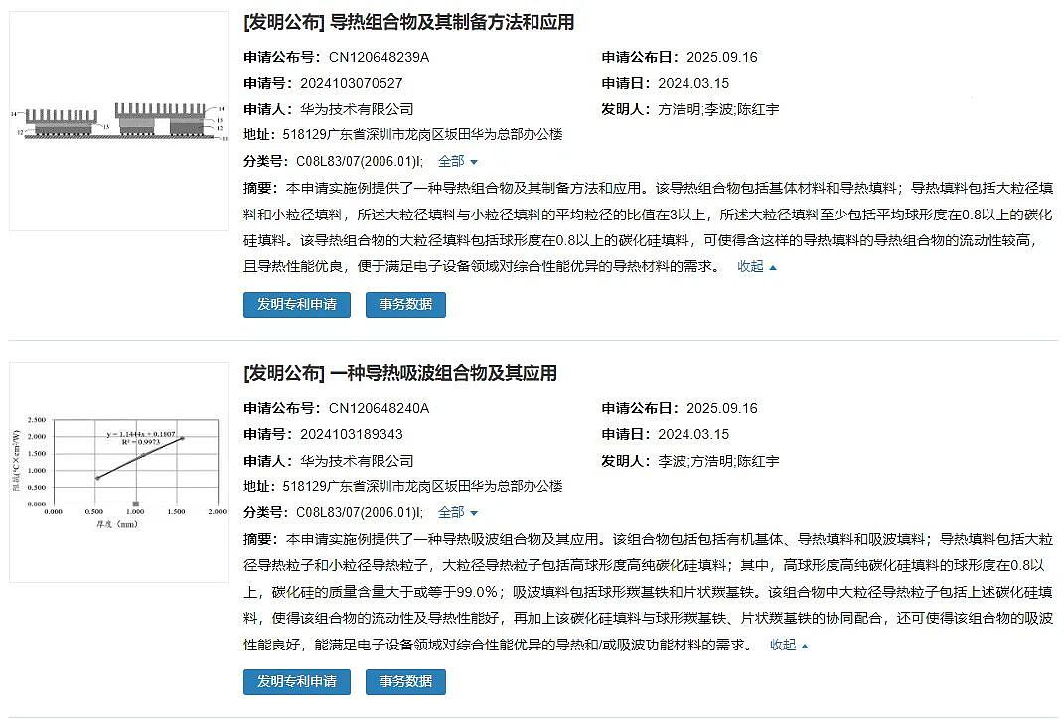Click classification code C08L83/07 in patent CN120648240A
Viewport: 1064px width, 720px height.
tap(359, 512)
